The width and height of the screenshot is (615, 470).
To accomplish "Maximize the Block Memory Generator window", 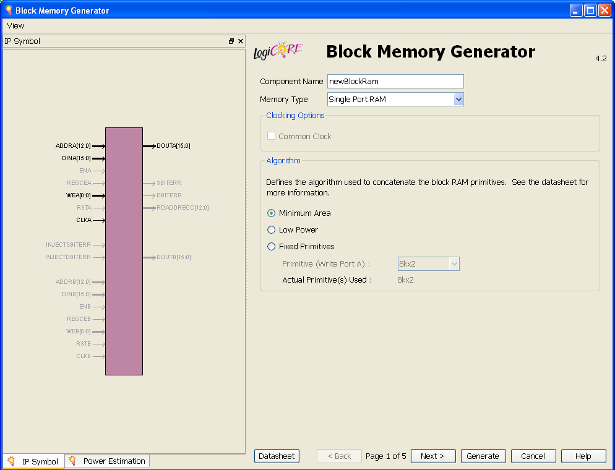I will pyautogui.click(x=590, y=10).
